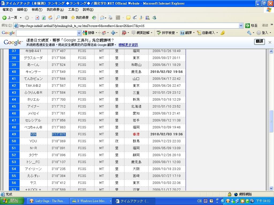274x205 pixels.
Task: Open the 我的最愛 favorites star button
Action: click(80, 18)
